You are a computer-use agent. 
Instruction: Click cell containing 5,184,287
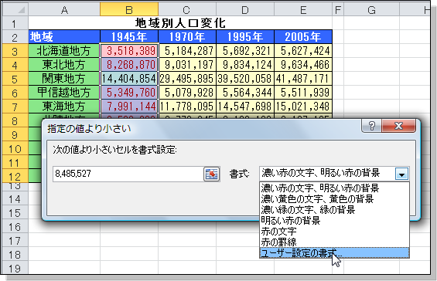[x=187, y=51]
